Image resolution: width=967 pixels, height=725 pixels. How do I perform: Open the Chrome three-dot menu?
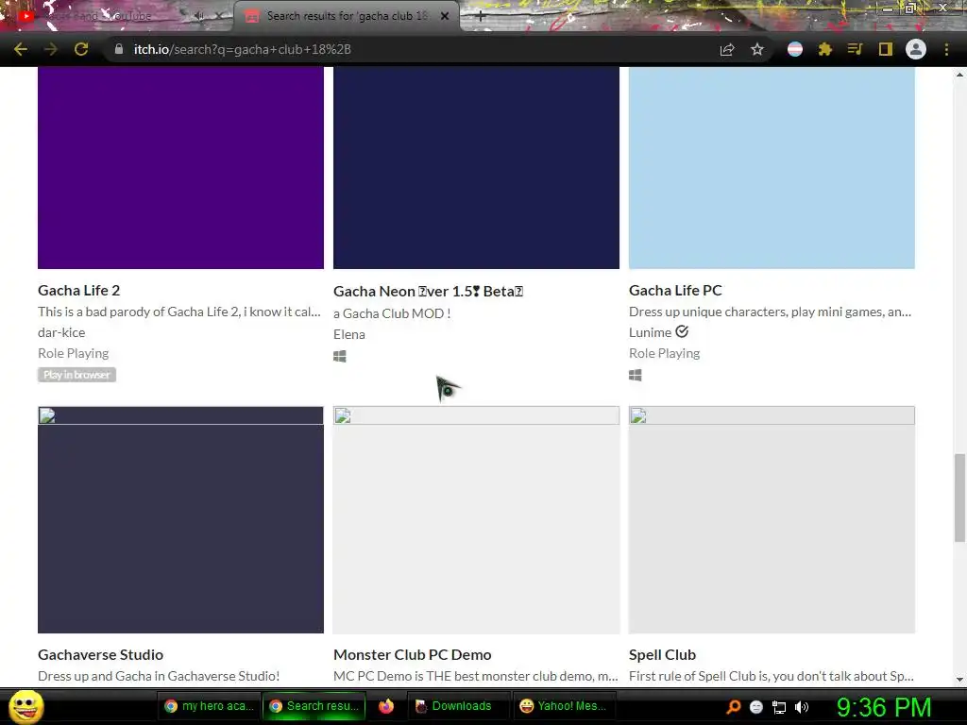pos(946,49)
